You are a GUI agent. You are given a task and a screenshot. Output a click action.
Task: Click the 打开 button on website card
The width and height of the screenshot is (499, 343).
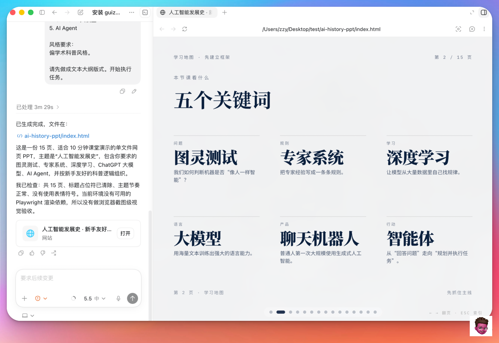125,233
